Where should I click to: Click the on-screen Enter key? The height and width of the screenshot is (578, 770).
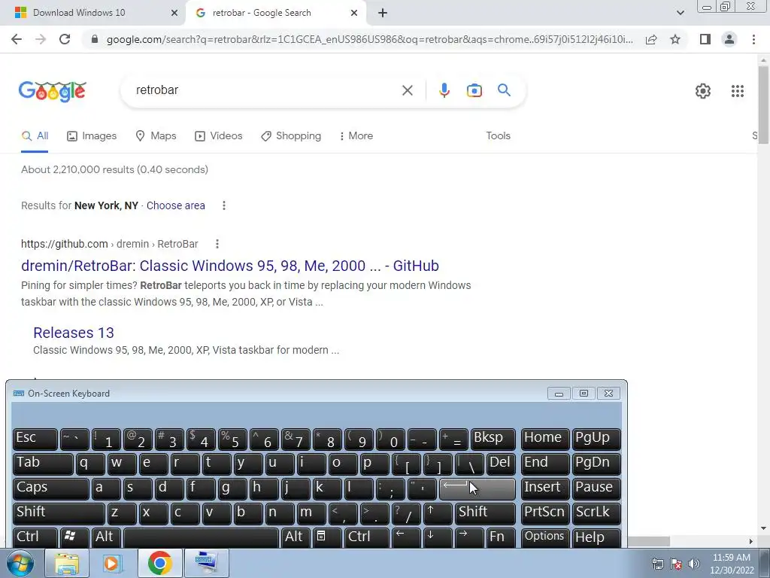click(x=477, y=488)
